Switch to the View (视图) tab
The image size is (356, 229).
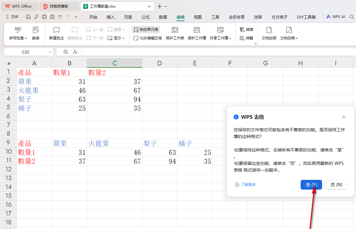pos(198,17)
